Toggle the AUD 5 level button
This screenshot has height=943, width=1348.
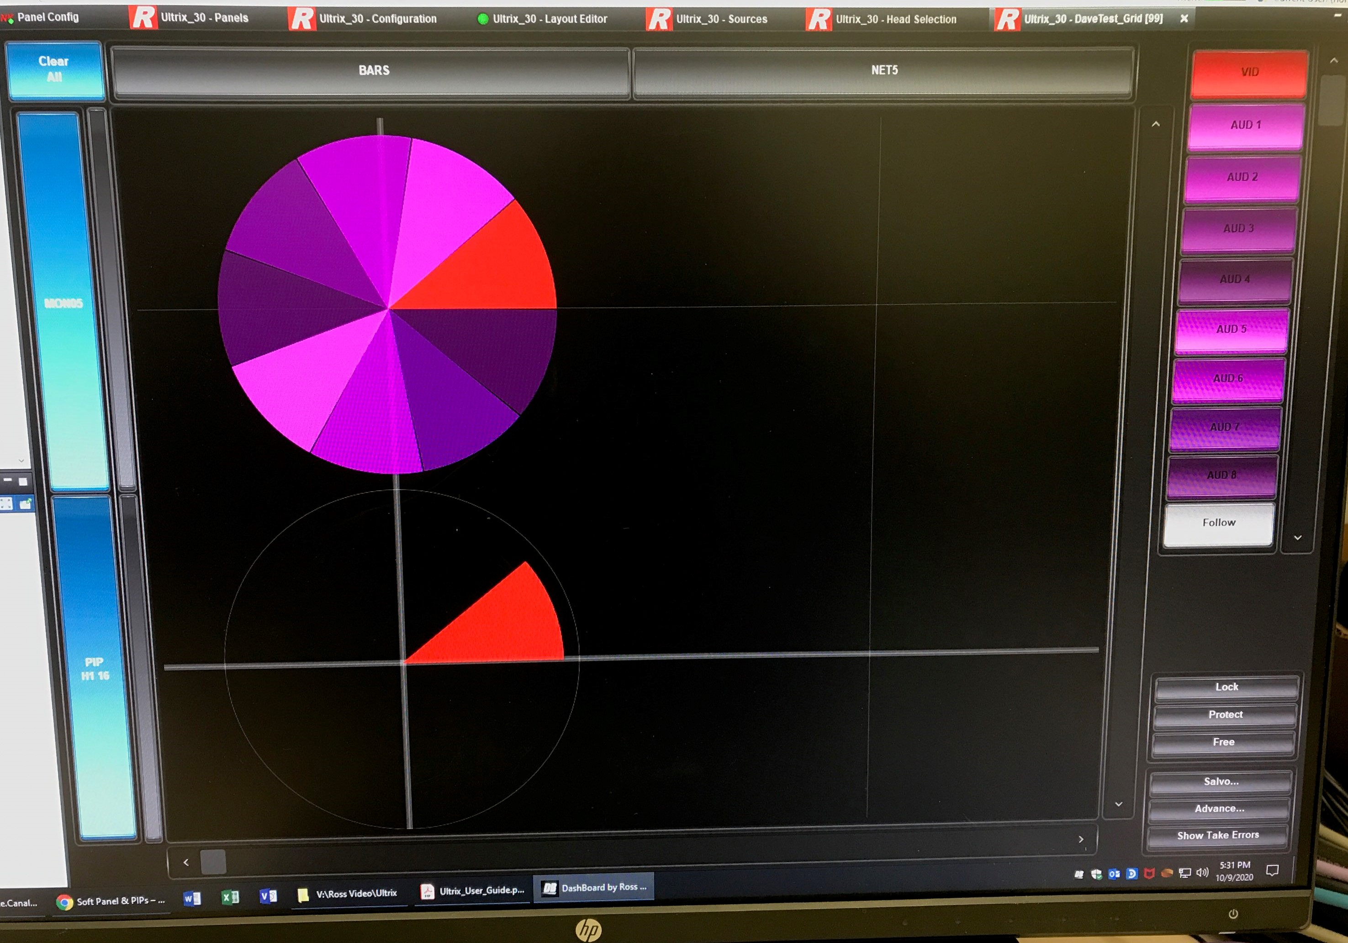pyautogui.click(x=1231, y=329)
